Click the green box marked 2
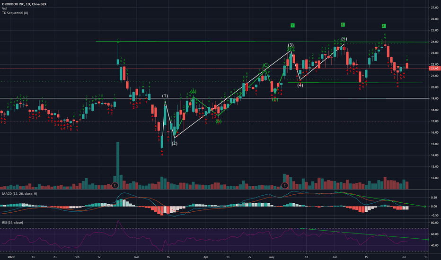441x260 pixels. [343, 25]
